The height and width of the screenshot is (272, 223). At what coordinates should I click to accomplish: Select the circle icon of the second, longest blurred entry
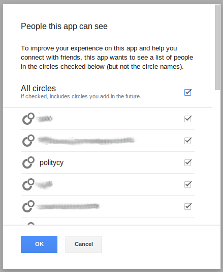click(28, 141)
